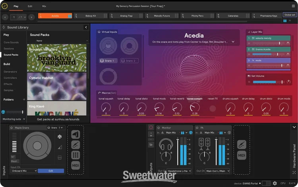Open the Onboard Mic input channel dropdown
The height and width of the screenshot is (187, 298).
click(x=24, y=171)
